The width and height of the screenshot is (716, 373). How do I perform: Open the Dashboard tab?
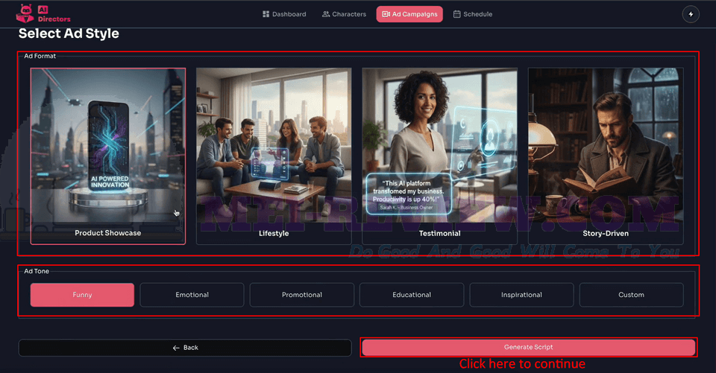click(284, 14)
